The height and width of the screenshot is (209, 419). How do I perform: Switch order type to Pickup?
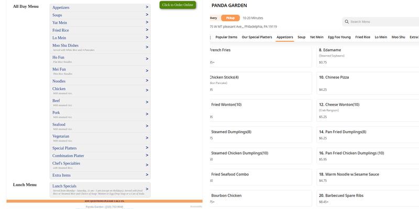[x=230, y=18]
